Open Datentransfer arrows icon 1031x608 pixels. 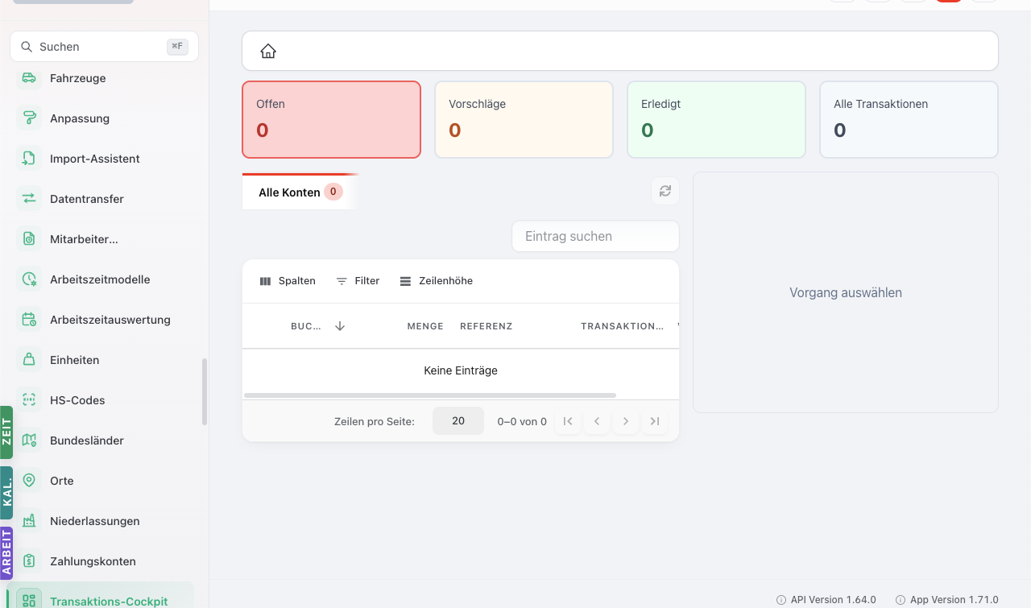(x=29, y=199)
